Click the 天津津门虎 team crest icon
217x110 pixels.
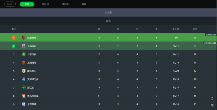24,79
